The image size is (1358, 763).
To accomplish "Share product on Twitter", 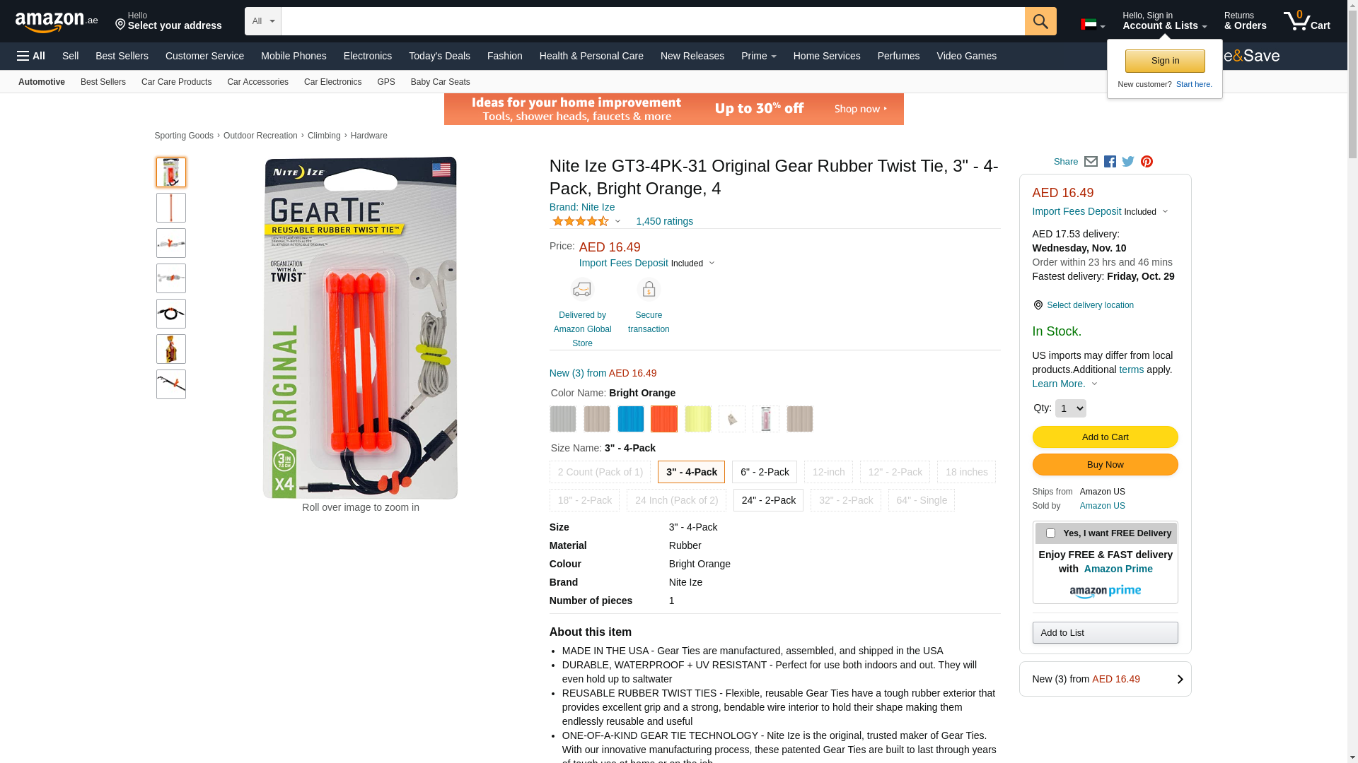I will (x=1128, y=162).
